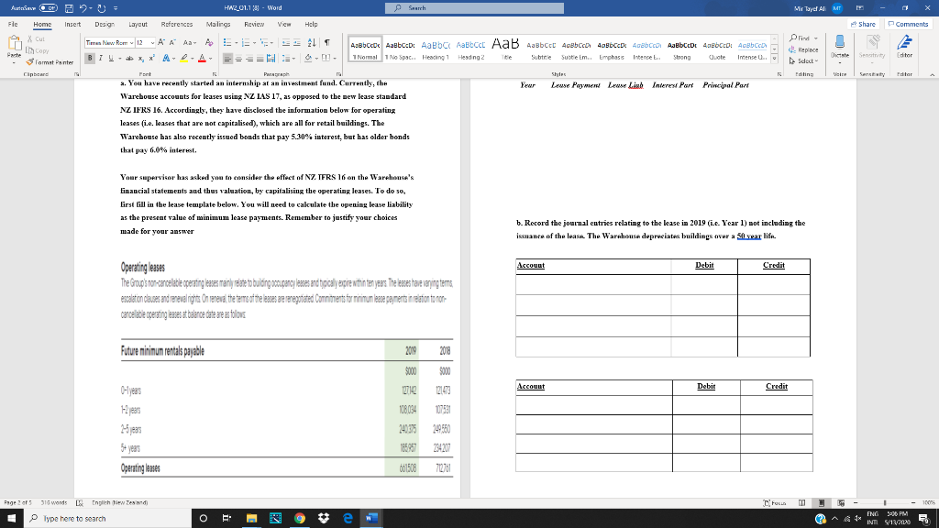Image resolution: width=939 pixels, height=528 pixels.
Task: Click the red font color button
Action: pos(202,58)
